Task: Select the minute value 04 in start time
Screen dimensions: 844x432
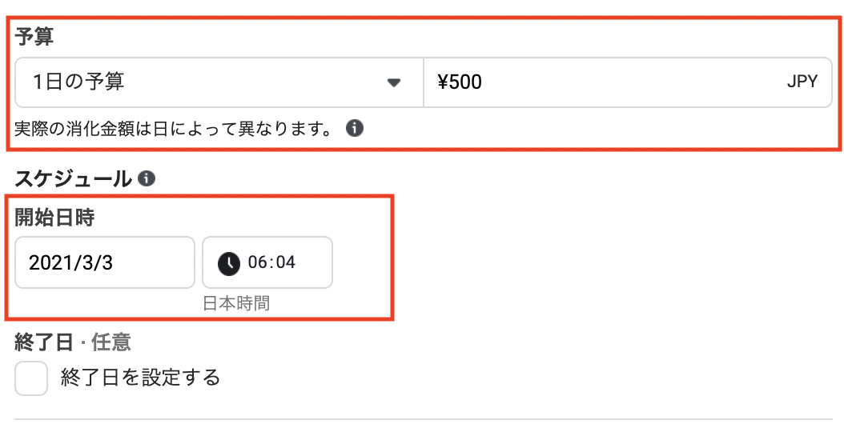Action: click(x=284, y=262)
